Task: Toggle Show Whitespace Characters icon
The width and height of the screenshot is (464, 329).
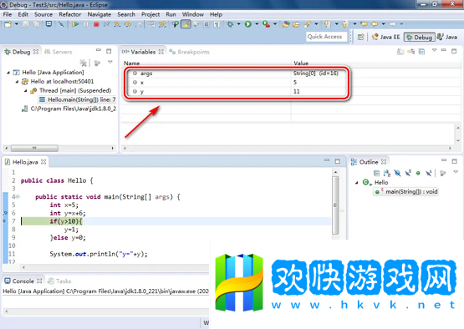Action: [217, 24]
